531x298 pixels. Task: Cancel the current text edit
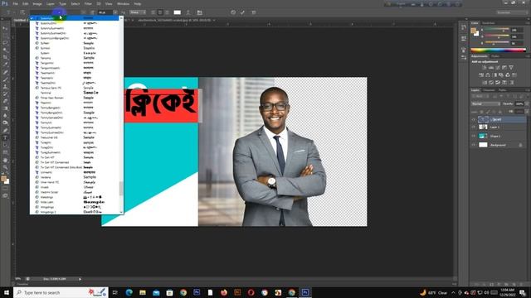tap(233, 12)
